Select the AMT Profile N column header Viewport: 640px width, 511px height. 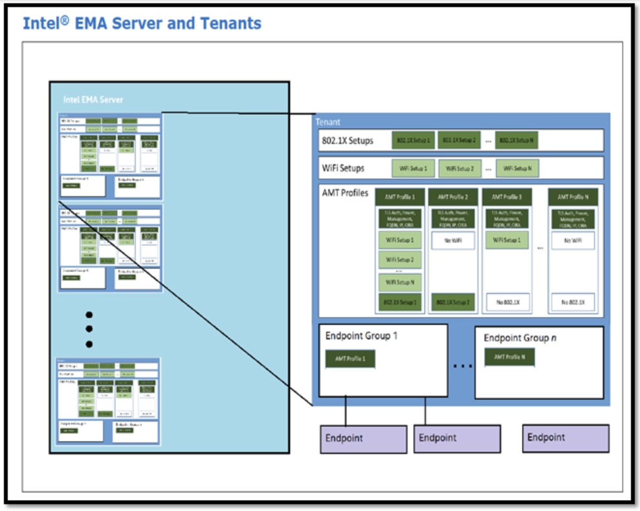572,197
